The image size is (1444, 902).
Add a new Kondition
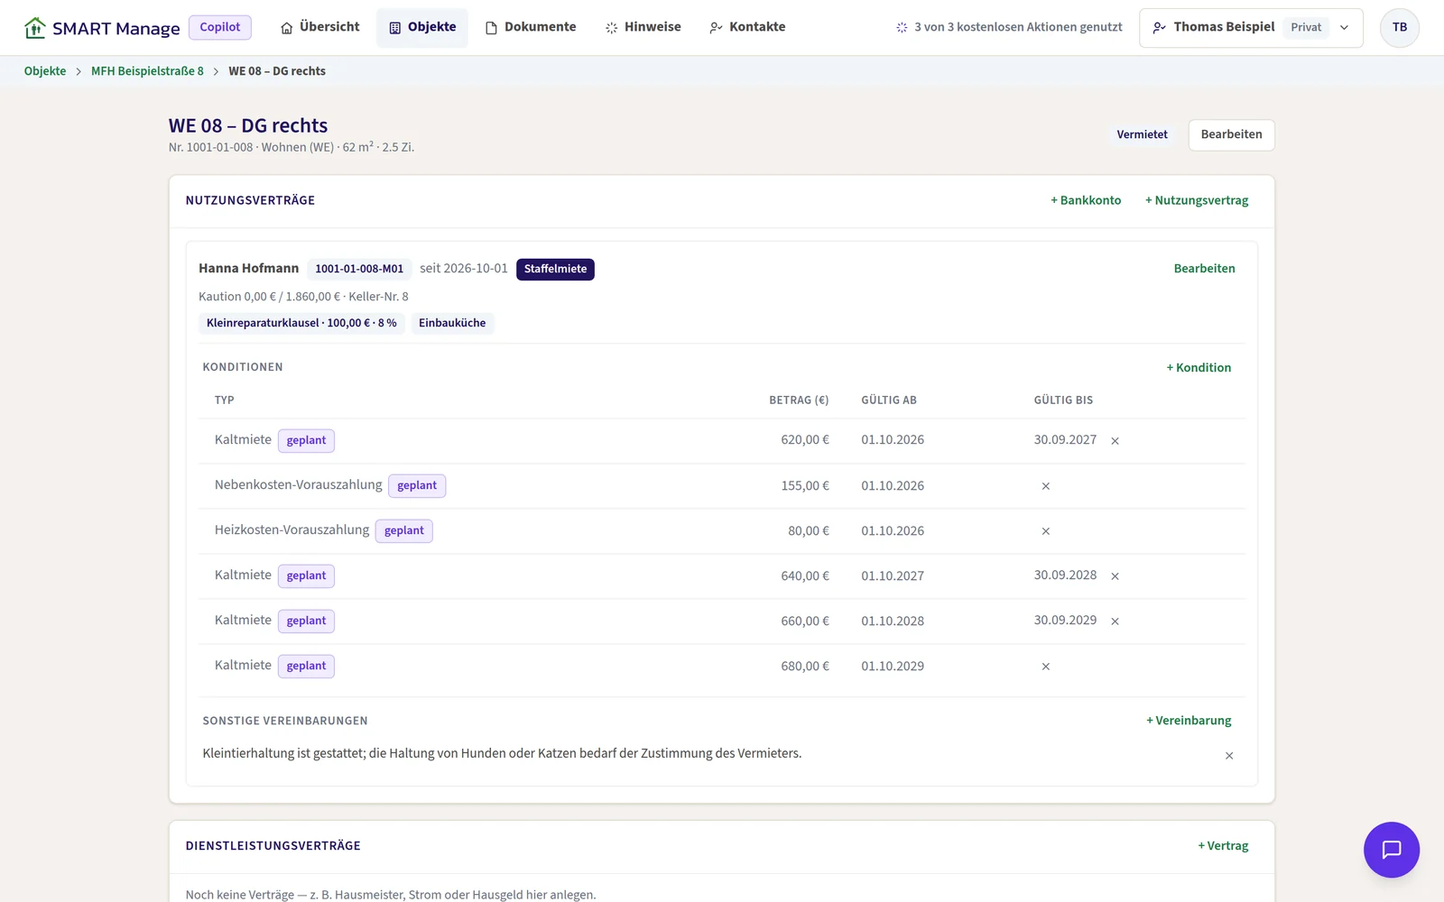coord(1199,368)
